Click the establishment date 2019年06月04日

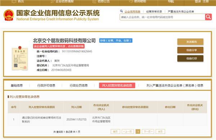pyautogui.click(x=61, y=70)
